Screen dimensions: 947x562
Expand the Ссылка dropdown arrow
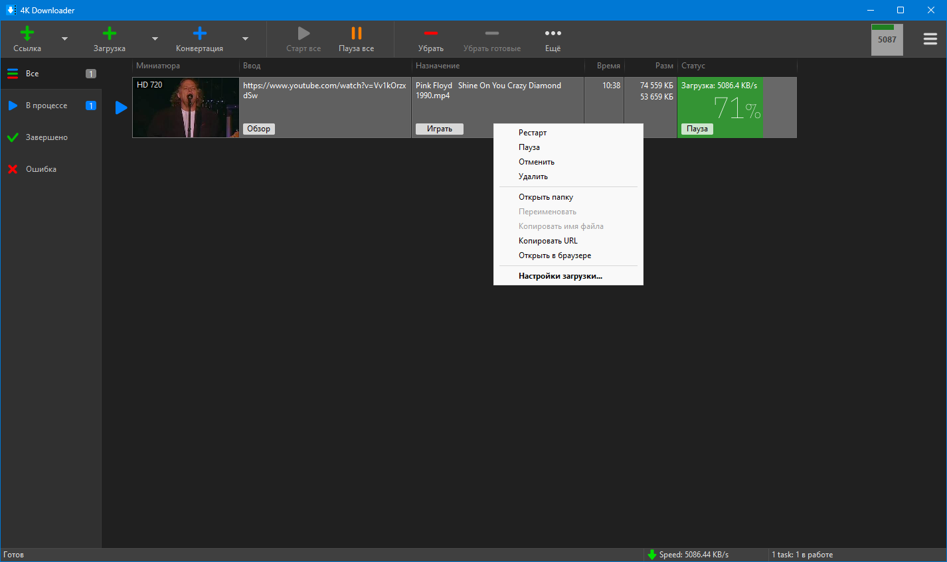click(64, 39)
